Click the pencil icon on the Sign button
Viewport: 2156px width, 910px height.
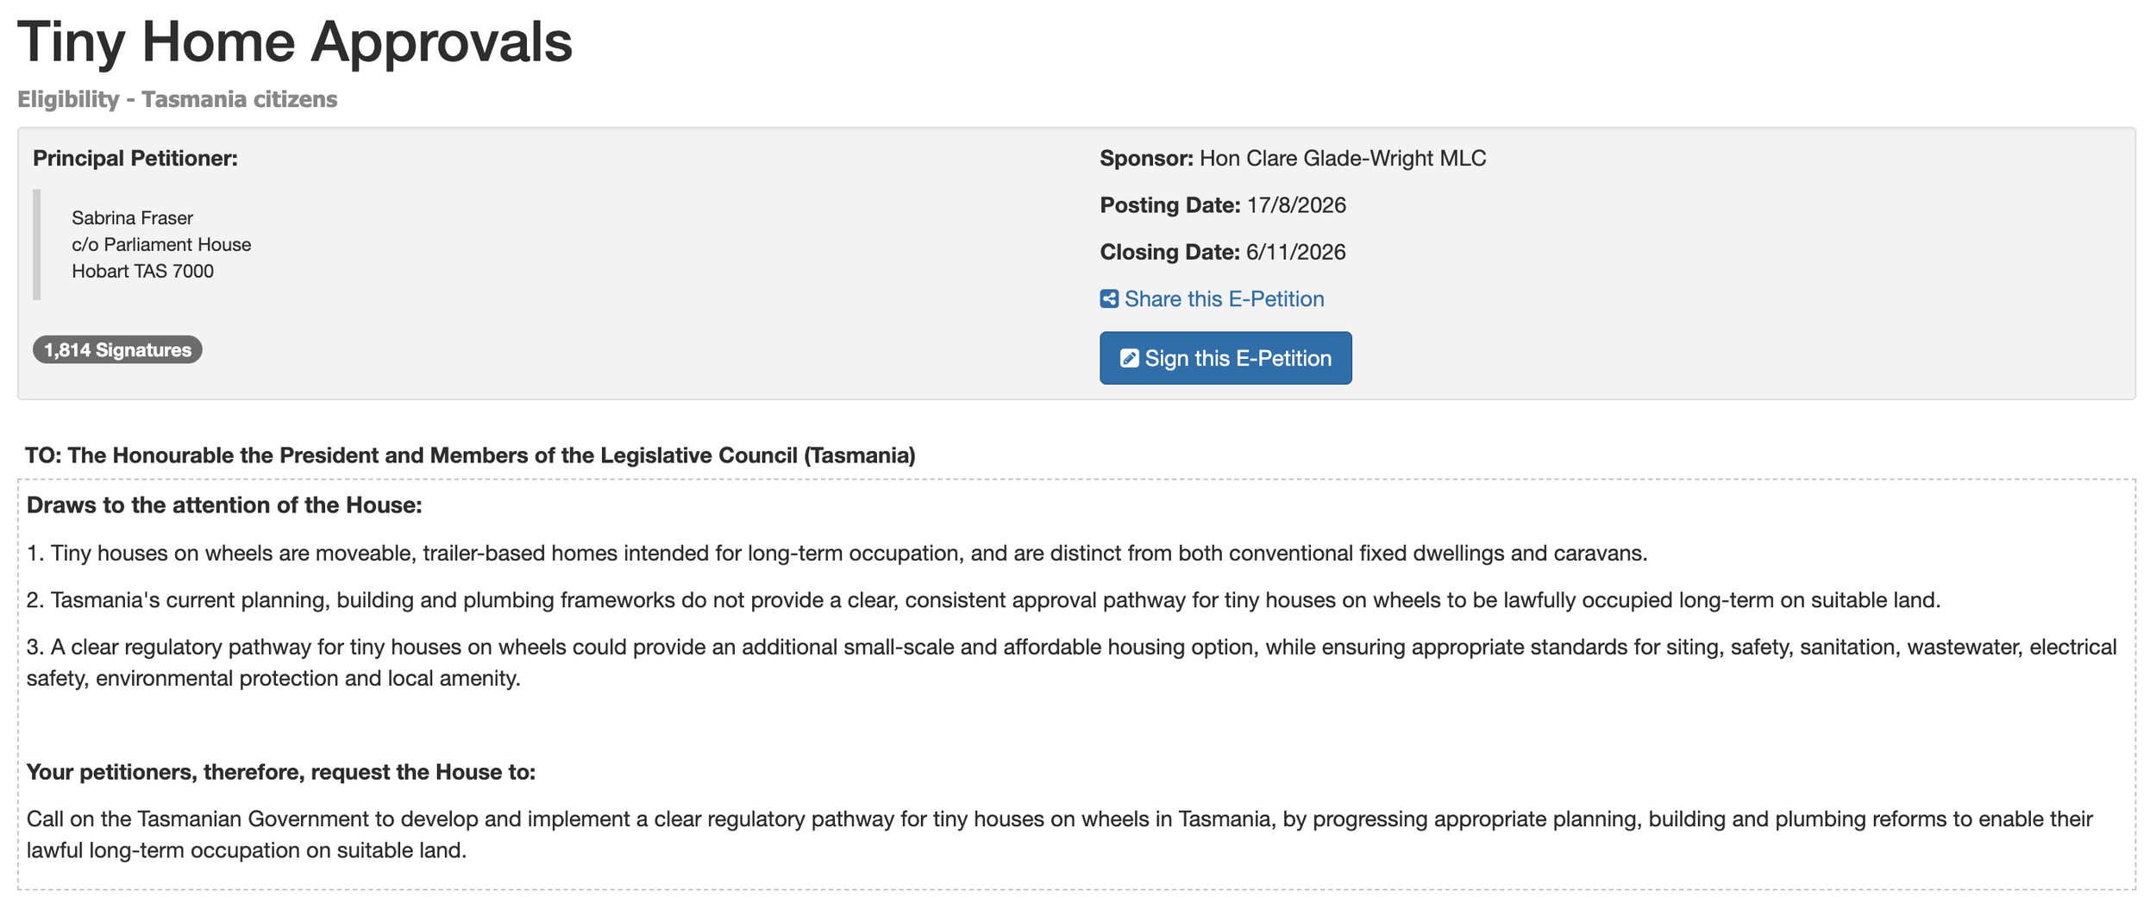coord(1129,359)
